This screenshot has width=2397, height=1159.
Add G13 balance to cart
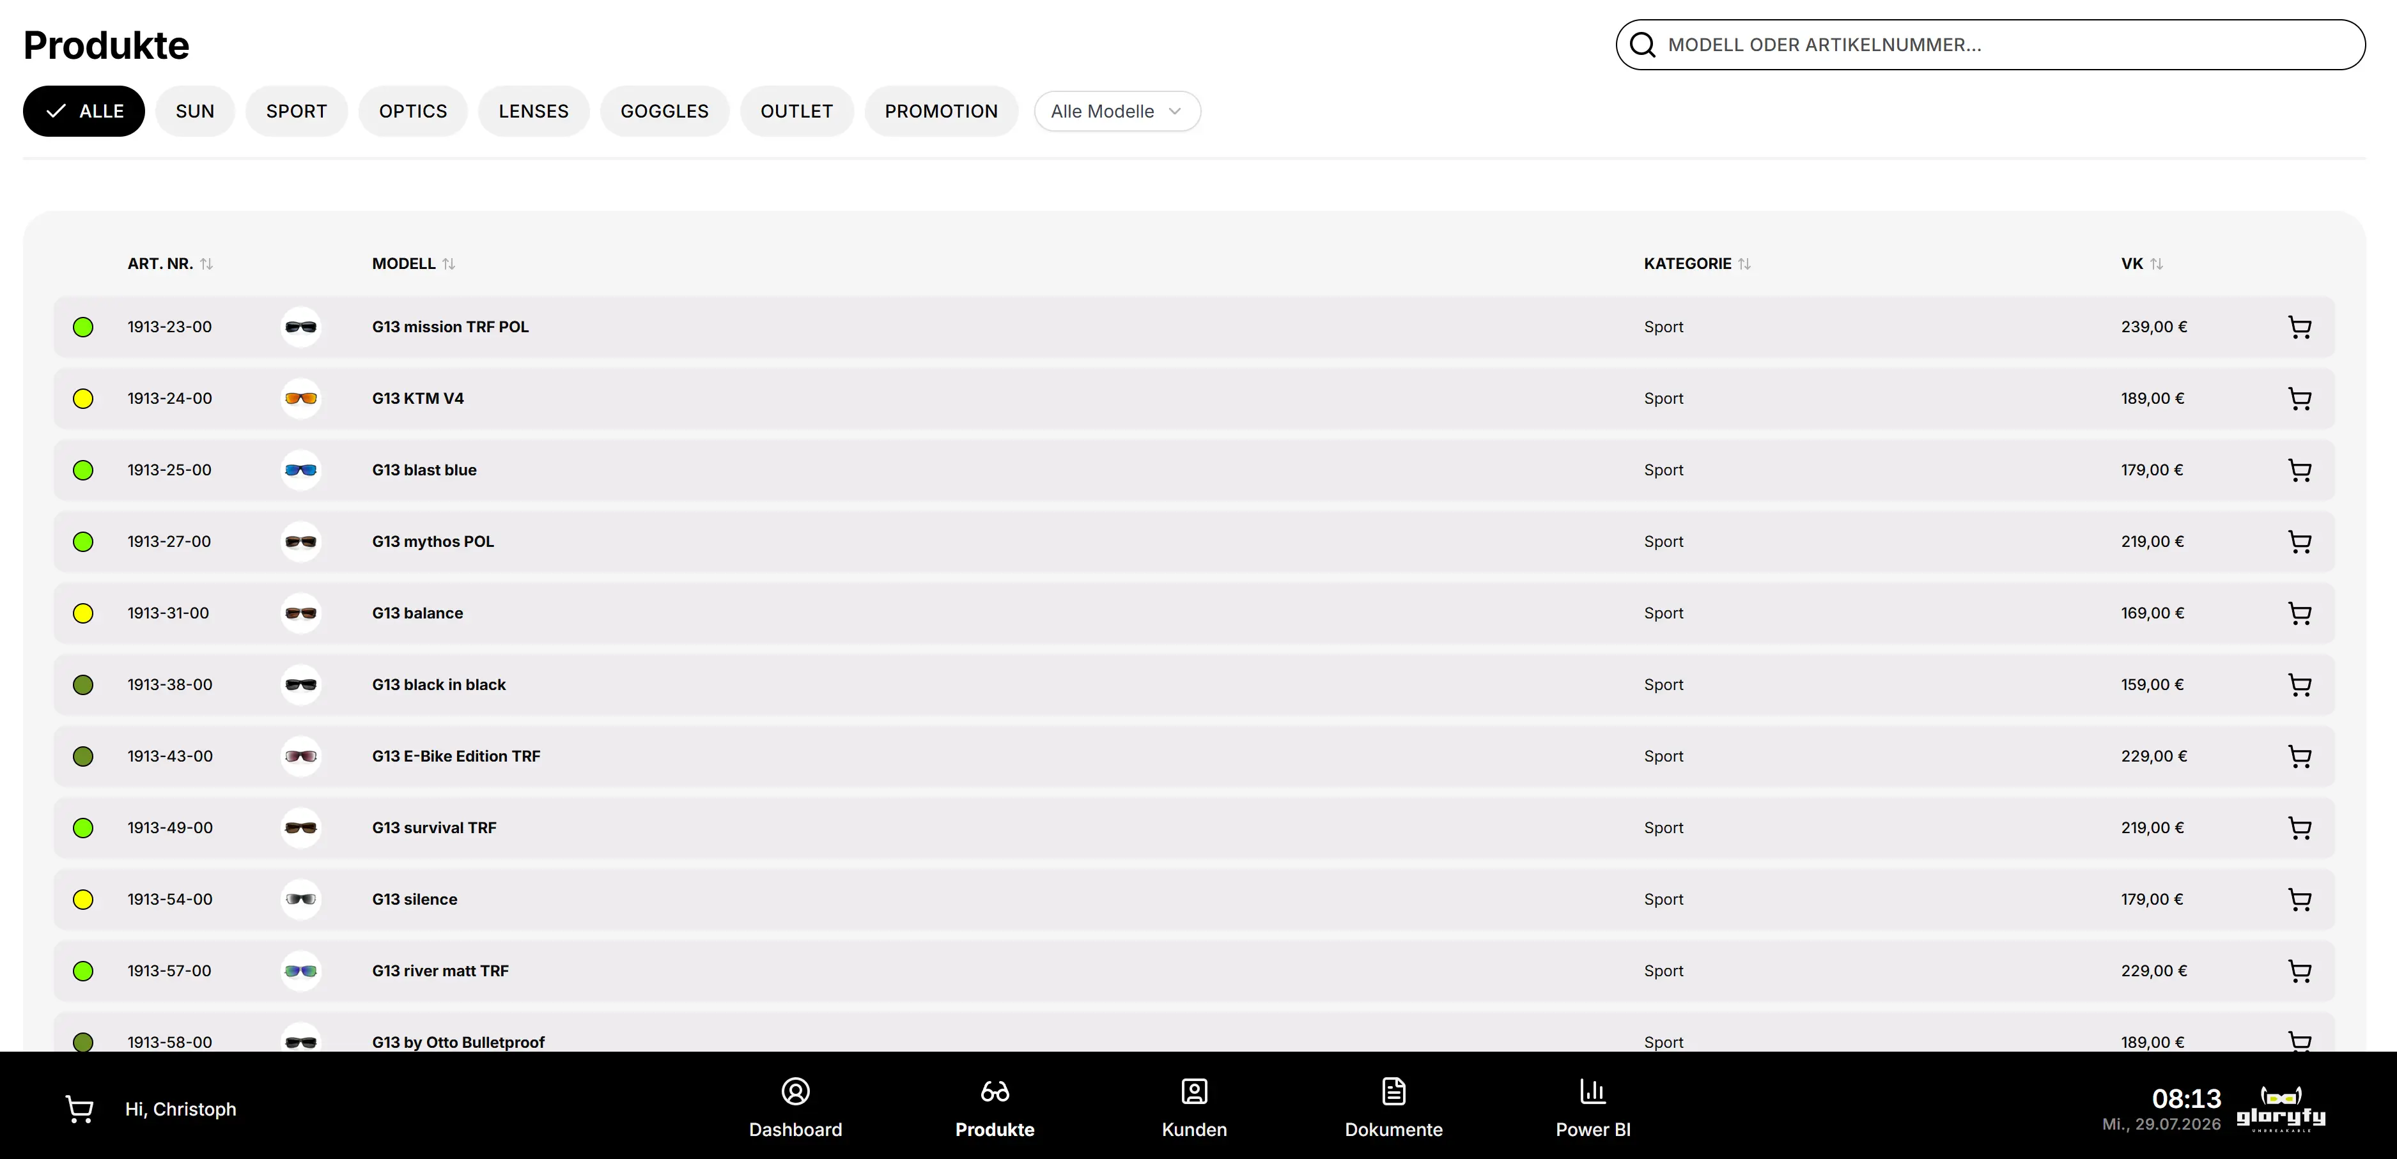point(2299,614)
